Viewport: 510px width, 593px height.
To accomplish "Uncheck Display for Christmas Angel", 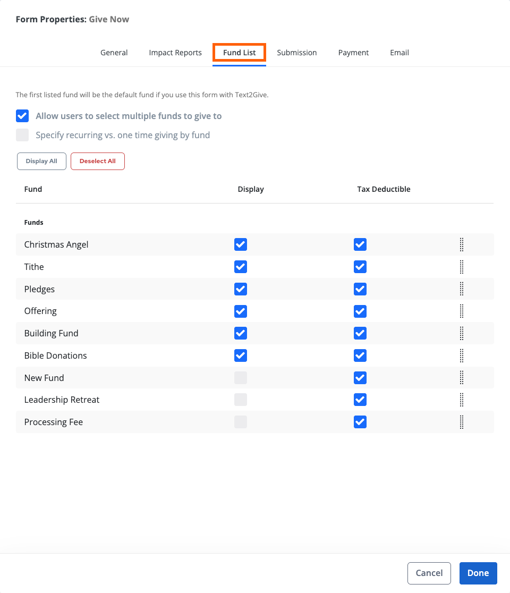I will [x=241, y=244].
